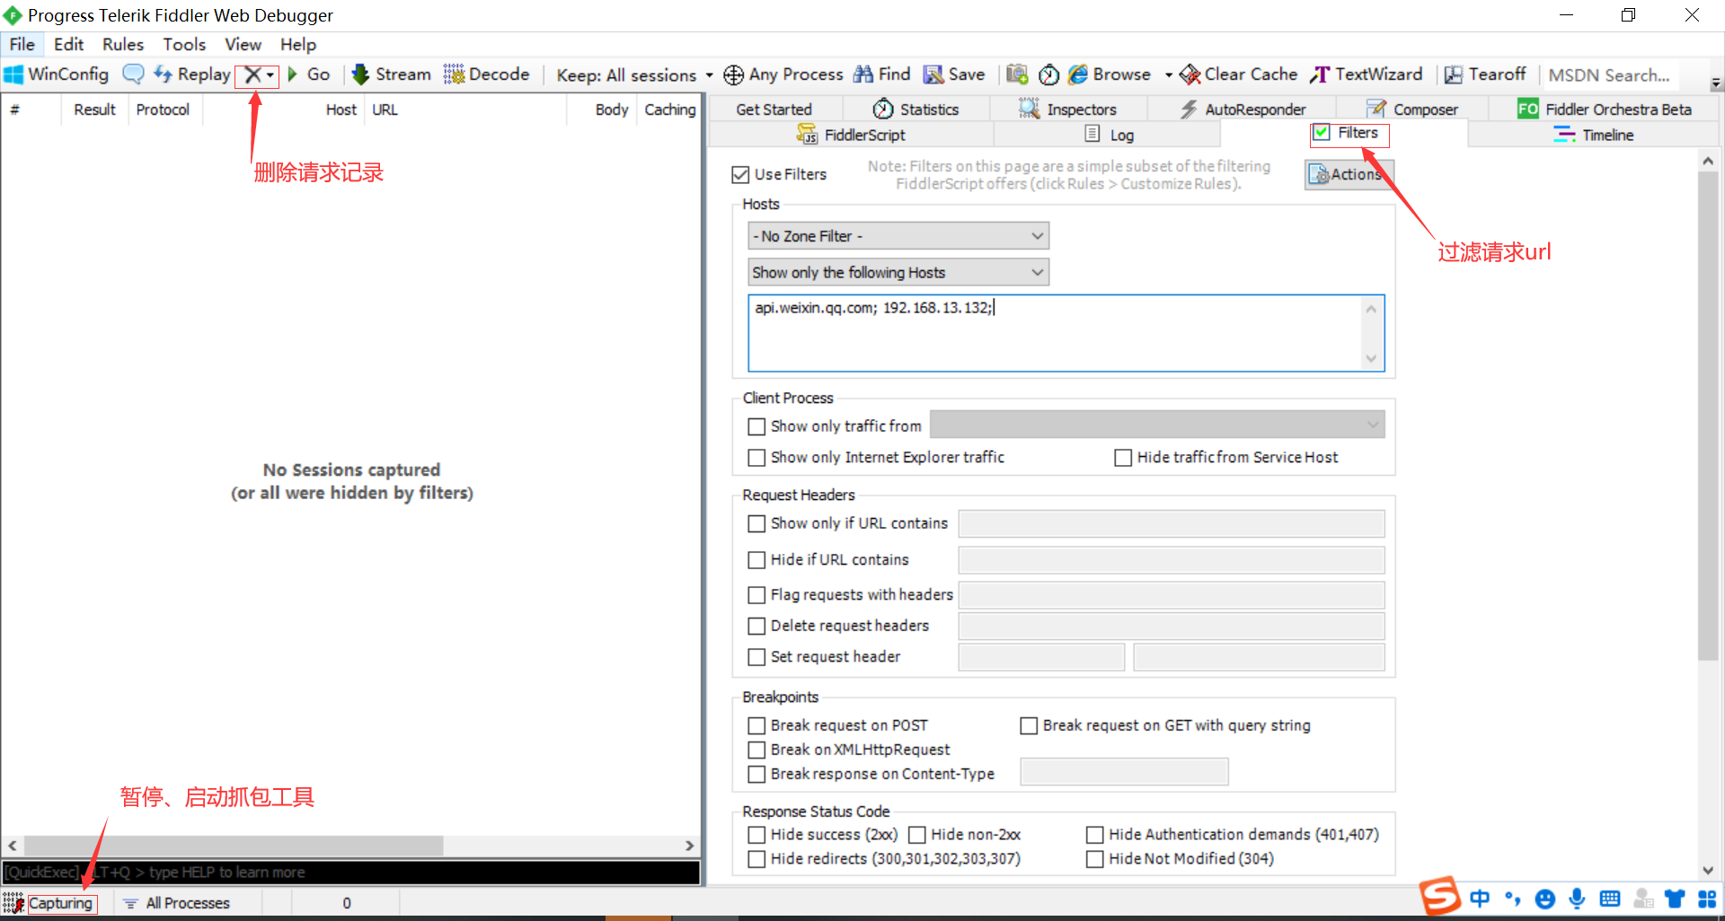Open the Statistics tab
This screenshot has width=1725, height=921.
point(916,109)
